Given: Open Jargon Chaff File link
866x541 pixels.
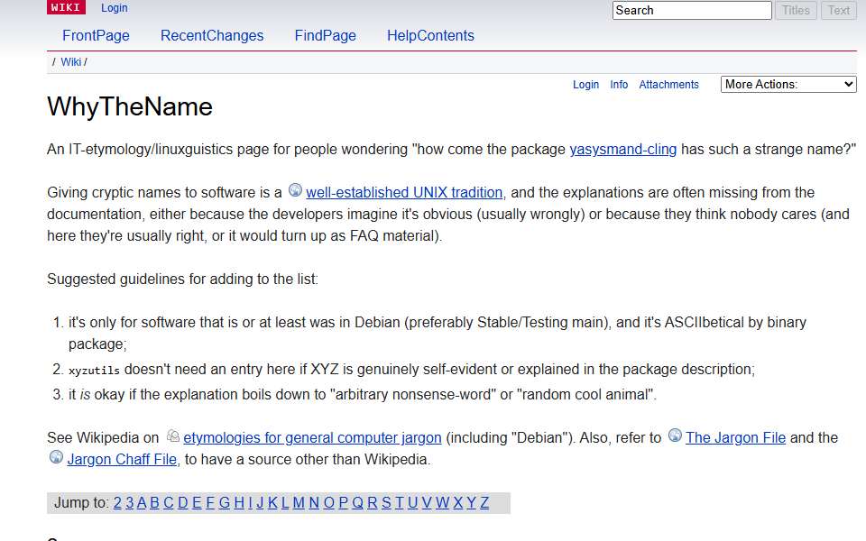Looking at the screenshot, I should (x=122, y=459).
